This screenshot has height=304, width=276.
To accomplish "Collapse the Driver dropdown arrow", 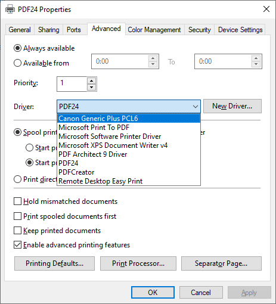I will click(196, 107).
